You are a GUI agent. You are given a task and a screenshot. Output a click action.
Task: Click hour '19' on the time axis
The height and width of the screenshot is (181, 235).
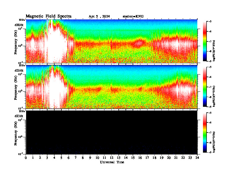[161, 158]
